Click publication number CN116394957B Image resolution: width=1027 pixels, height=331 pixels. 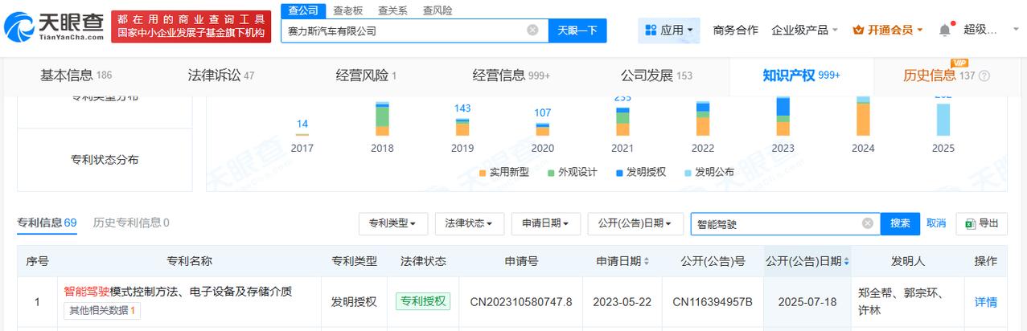point(712,302)
